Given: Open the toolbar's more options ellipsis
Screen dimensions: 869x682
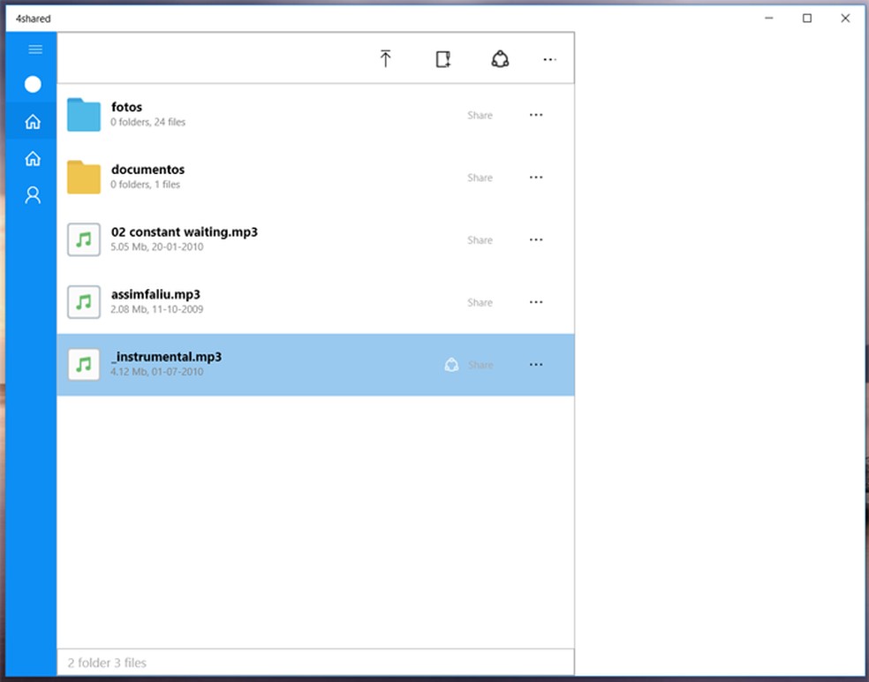Looking at the screenshot, I should [x=549, y=59].
